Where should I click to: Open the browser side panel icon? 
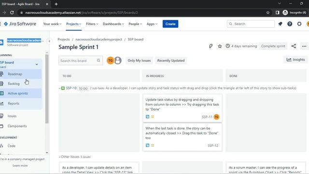[277, 13]
